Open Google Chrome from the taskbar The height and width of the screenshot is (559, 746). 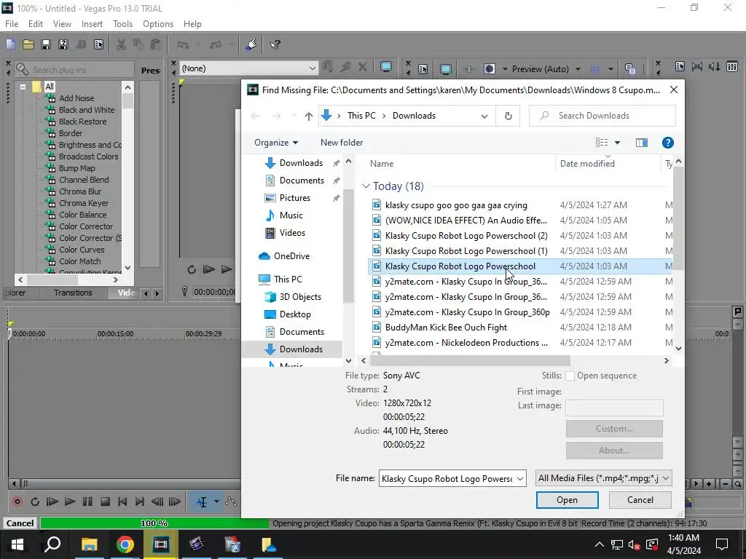(x=125, y=544)
